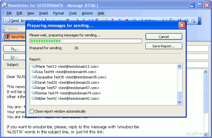Image resolution: width=212 pixels, height=138 pixels.
Task: Click the To... recipients button
Action: (14, 49)
